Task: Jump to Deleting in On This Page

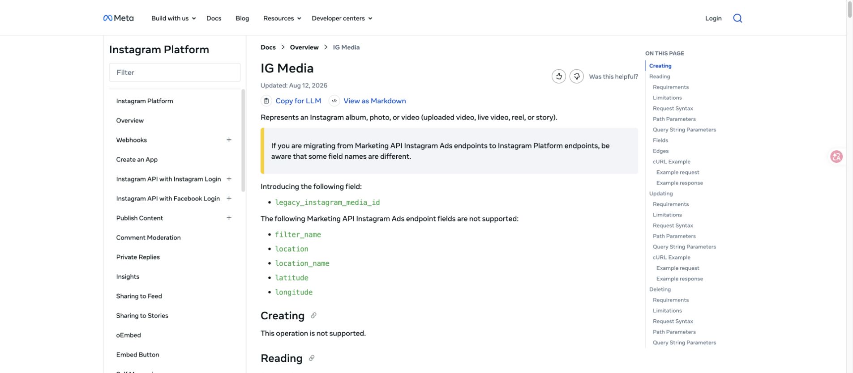Action: coord(660,289)
